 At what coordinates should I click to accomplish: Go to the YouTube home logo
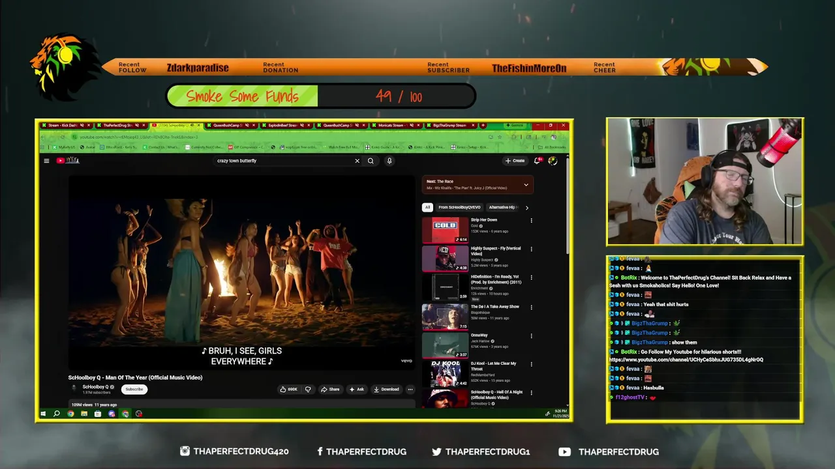click(x=68, y=161)
